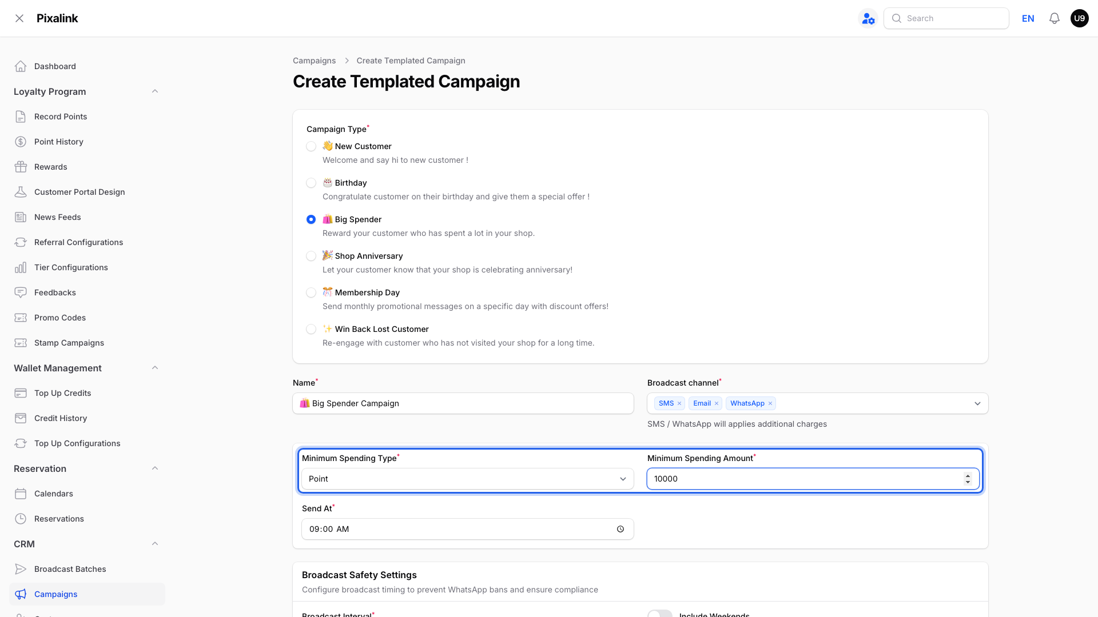Screen dimensions: 1098x617
Task: Close the sidebar with the X icon
Action: [x=19, y=18]
